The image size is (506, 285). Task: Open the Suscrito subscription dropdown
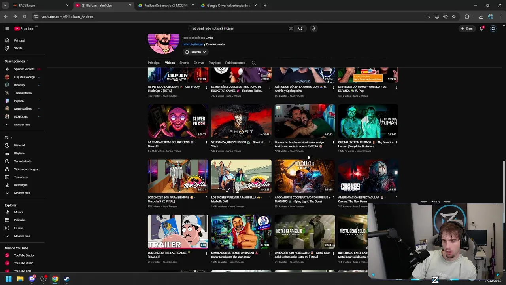click(x=195, y=52)
